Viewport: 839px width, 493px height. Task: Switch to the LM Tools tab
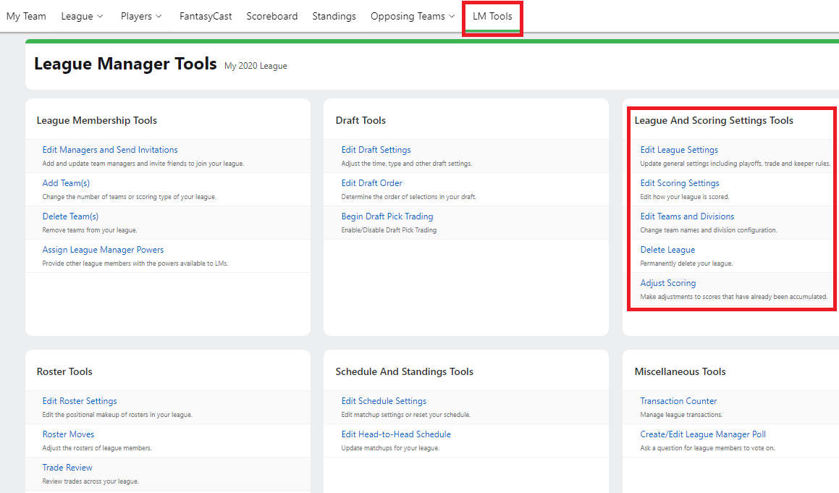(x=492, y=17)
